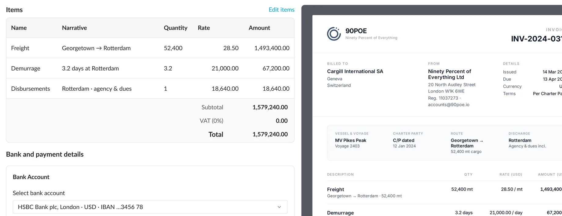562x216 pixels.
Task: Click the Quantity column header
Action: point(176,28)
